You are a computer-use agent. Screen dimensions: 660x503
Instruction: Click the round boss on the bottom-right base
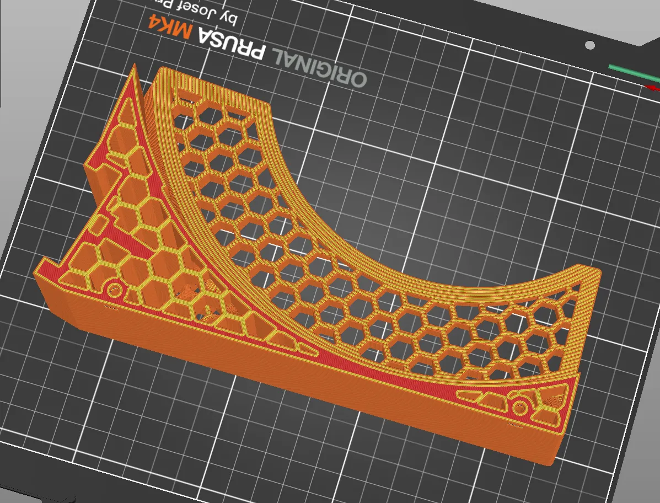point(519,407)
